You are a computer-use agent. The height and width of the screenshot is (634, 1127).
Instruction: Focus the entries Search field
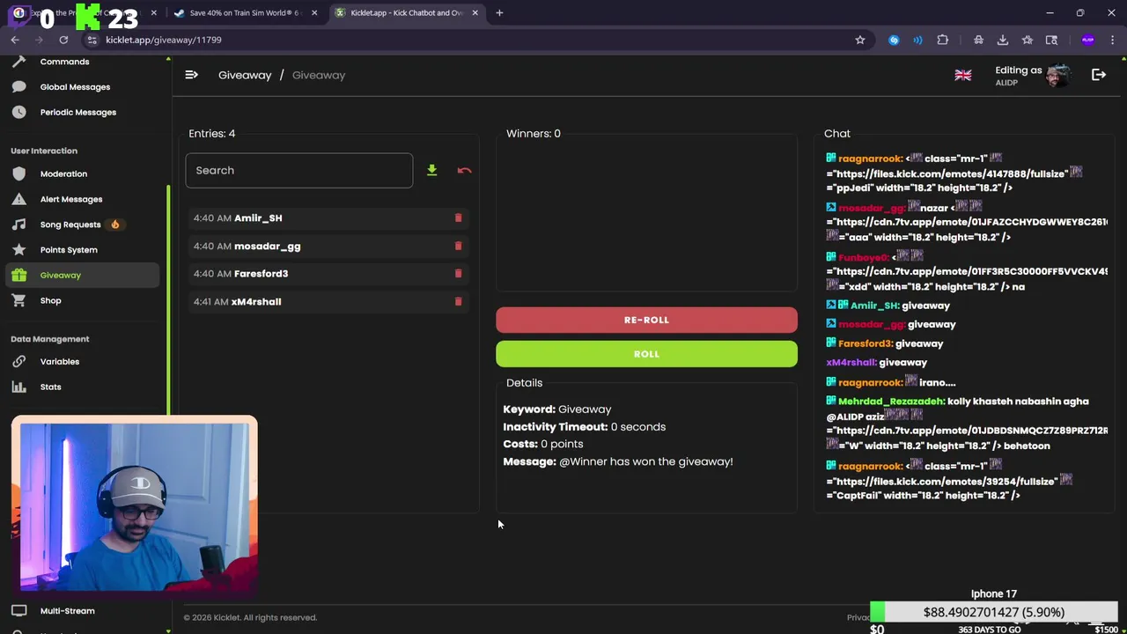pyautogui.click(x=298, y=170)
